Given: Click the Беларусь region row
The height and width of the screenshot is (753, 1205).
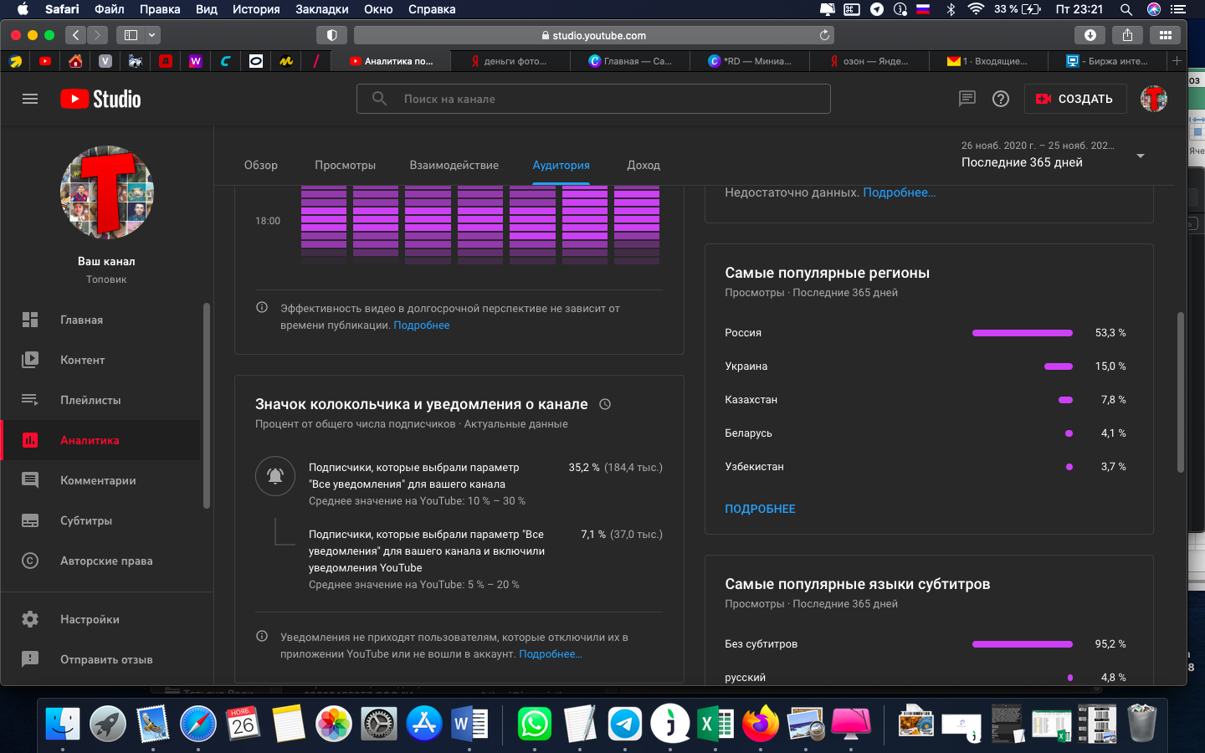Looking at the screenshot, I should coord(926,433).
